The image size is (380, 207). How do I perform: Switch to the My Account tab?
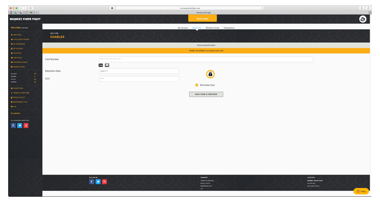(x=183, y=28)
